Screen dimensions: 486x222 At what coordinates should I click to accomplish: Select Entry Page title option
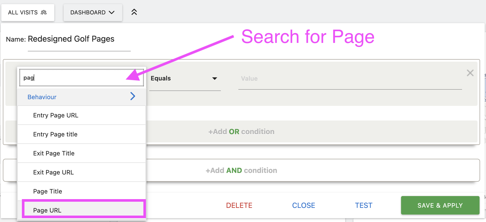[82, 134]
